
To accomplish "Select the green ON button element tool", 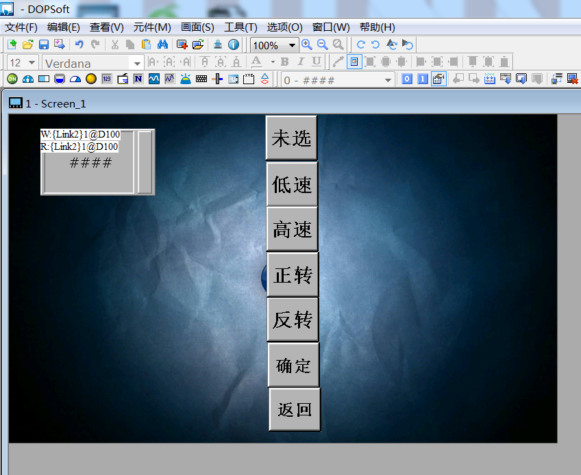I will tap(12, 79).
